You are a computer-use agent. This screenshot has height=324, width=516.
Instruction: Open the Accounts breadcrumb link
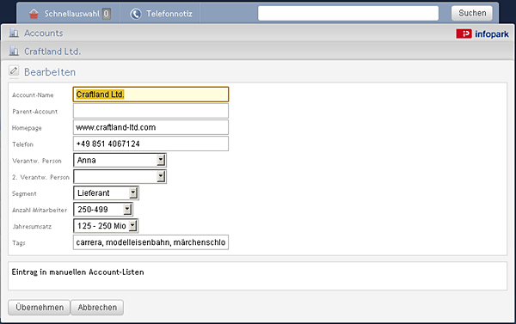pyautogui.click(x=44, y=33)
